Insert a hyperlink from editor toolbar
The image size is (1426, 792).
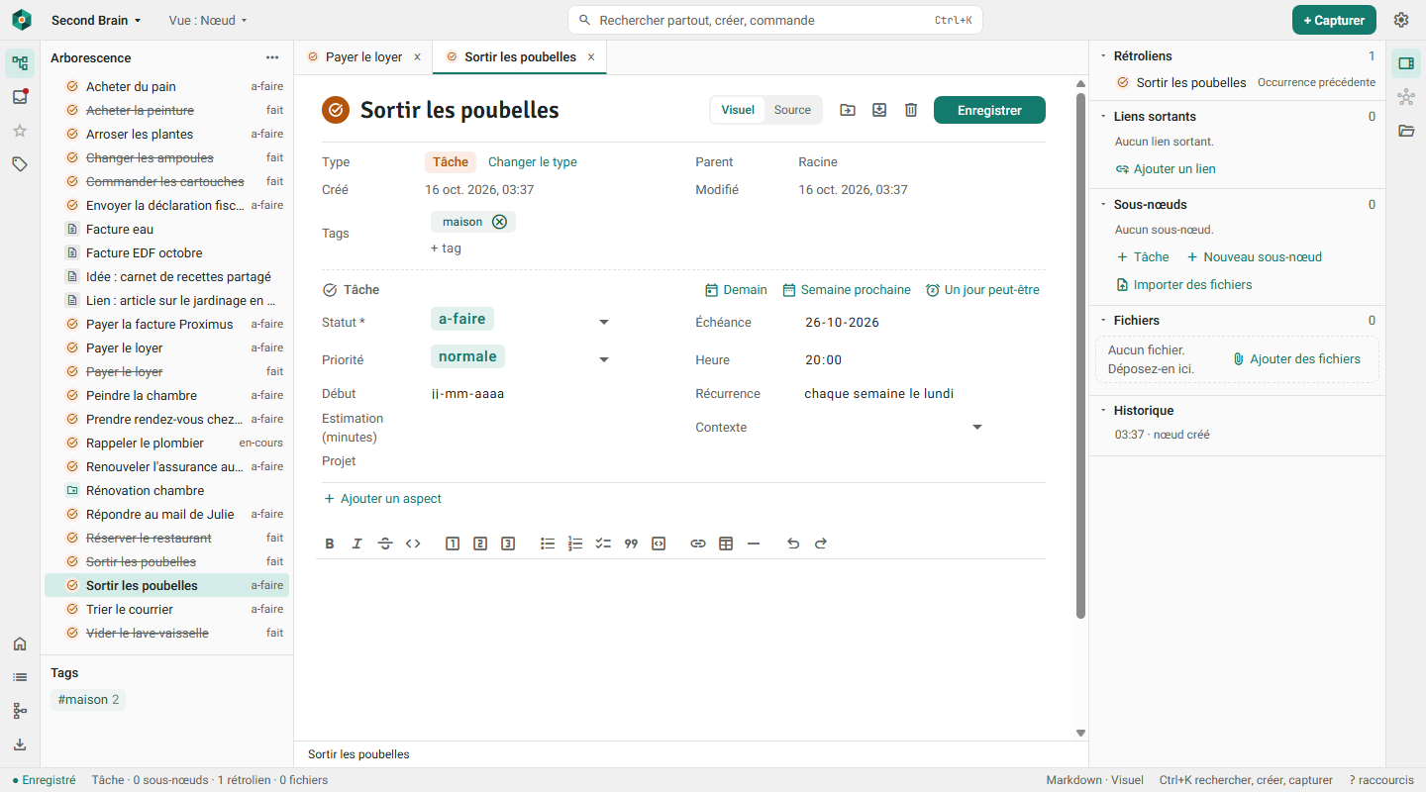[x=698, y=544]
